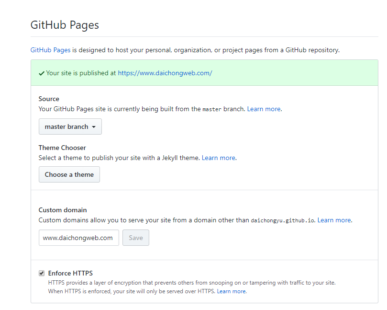Toggle the Enforce HTTPS checkbox
Image resolution: width=387 pixels, height=310 pixels.
coord(42,273)
